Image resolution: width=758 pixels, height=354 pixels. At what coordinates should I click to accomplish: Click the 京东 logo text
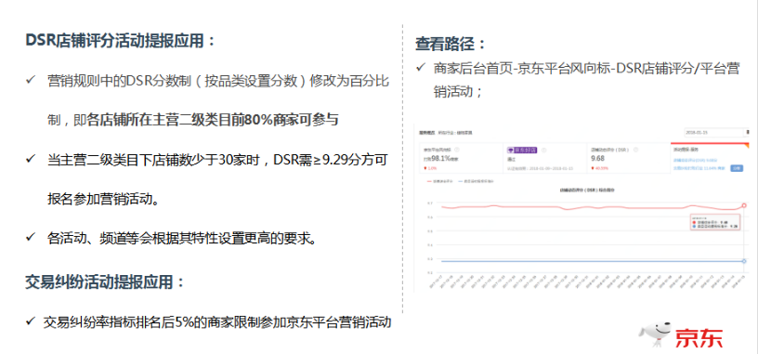tap(699, 337)
